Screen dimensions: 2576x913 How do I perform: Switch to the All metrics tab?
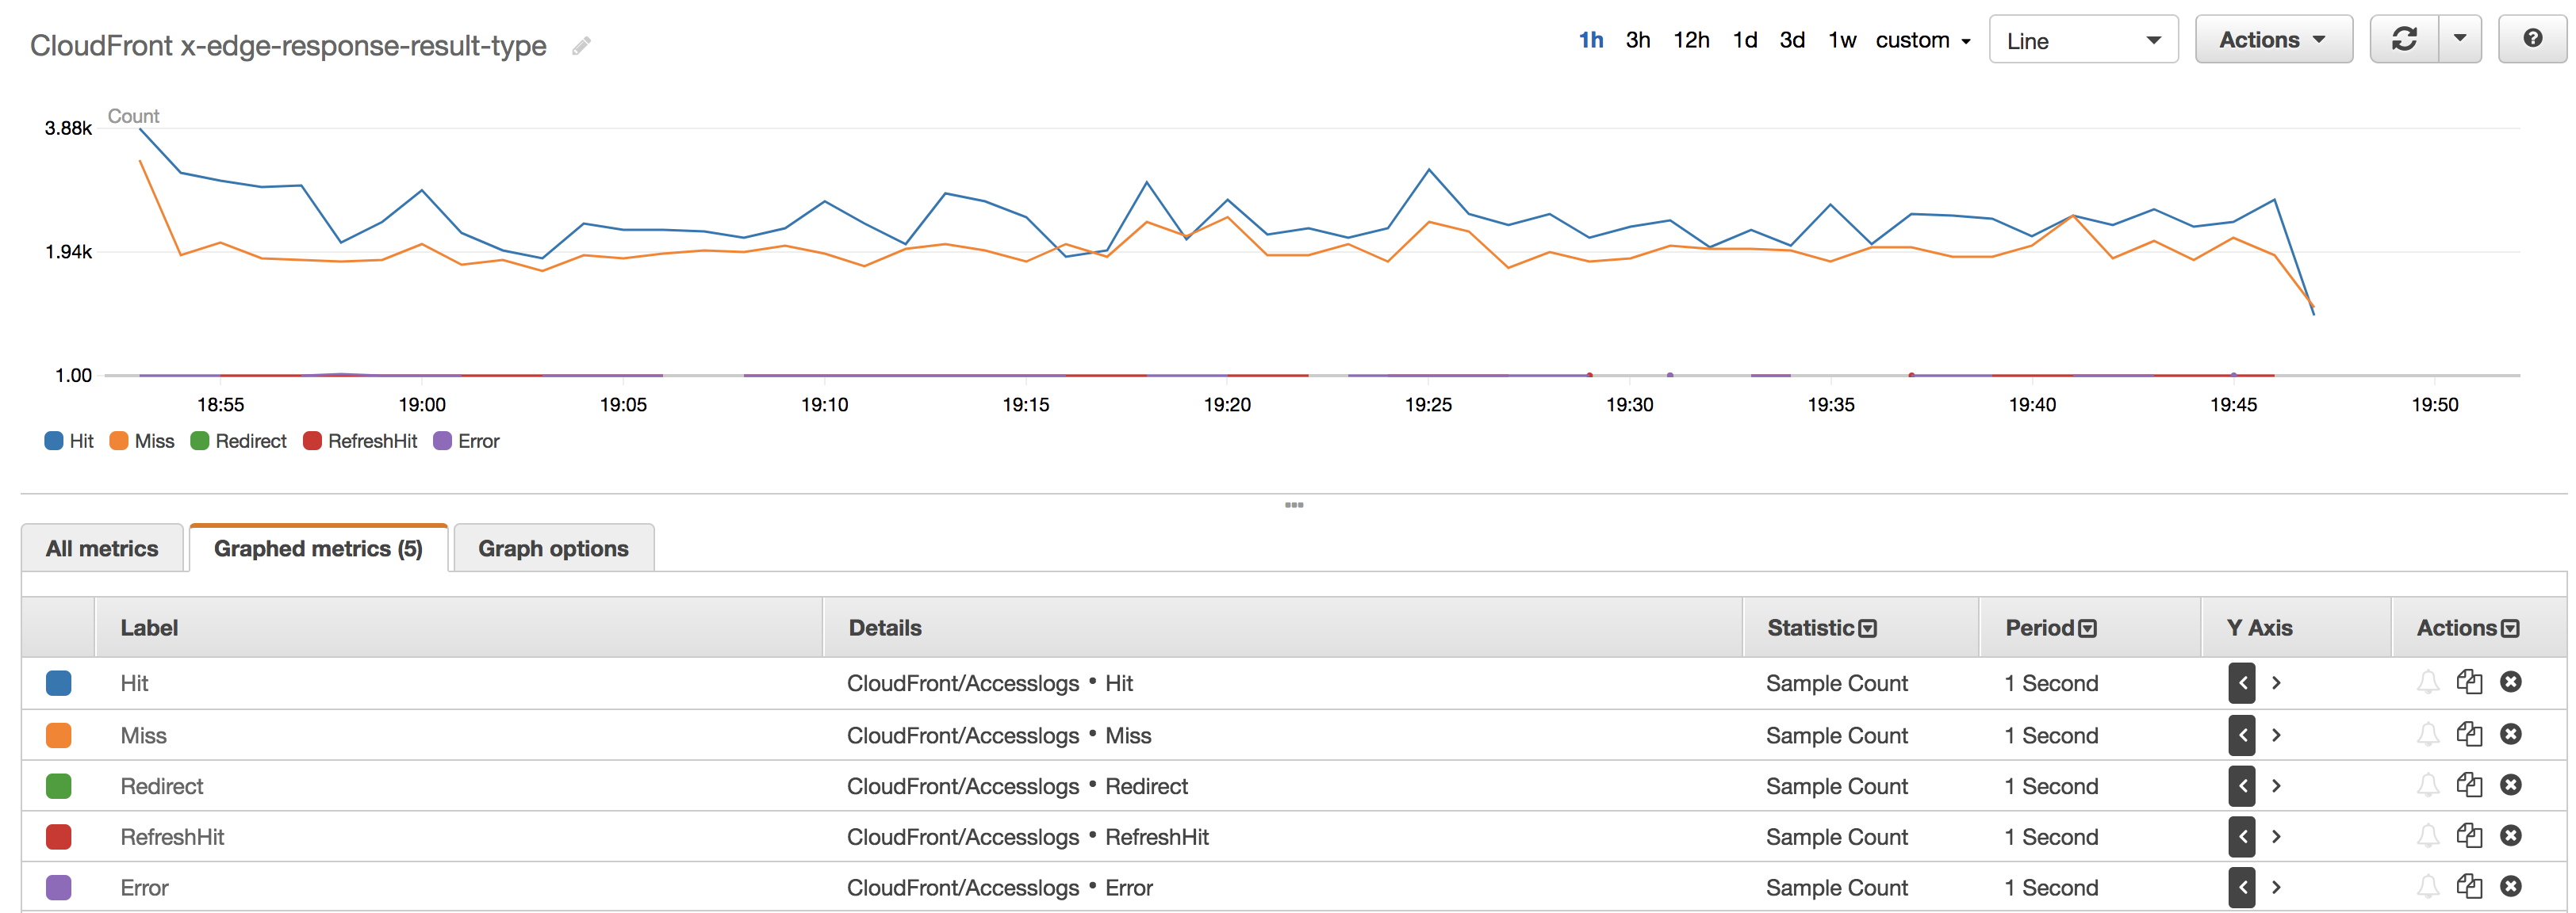102,548
